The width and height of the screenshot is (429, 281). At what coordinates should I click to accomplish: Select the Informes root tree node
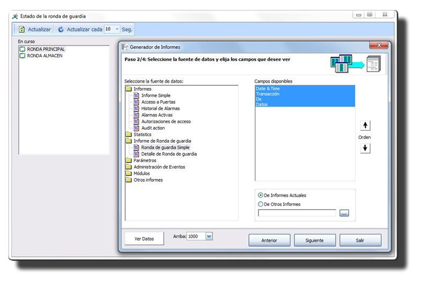142,89
